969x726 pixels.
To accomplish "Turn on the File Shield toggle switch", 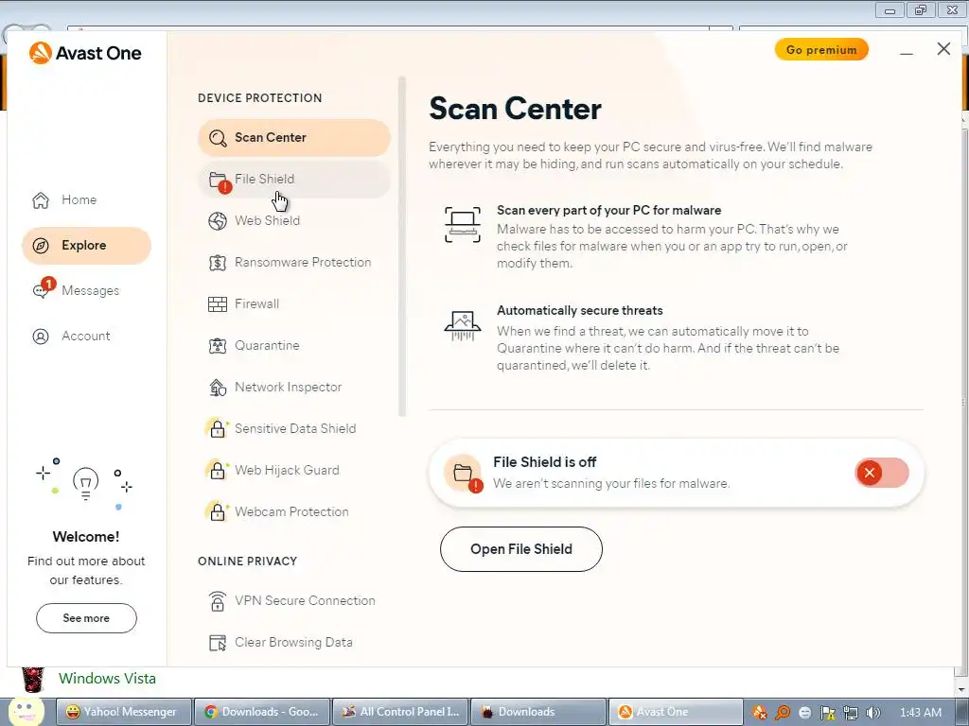I will coord(882,474).
